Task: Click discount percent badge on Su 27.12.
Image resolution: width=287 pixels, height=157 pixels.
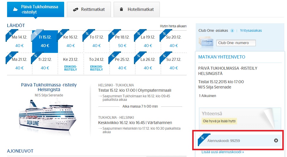Action: pyautogui.click(x=164, y=56)
